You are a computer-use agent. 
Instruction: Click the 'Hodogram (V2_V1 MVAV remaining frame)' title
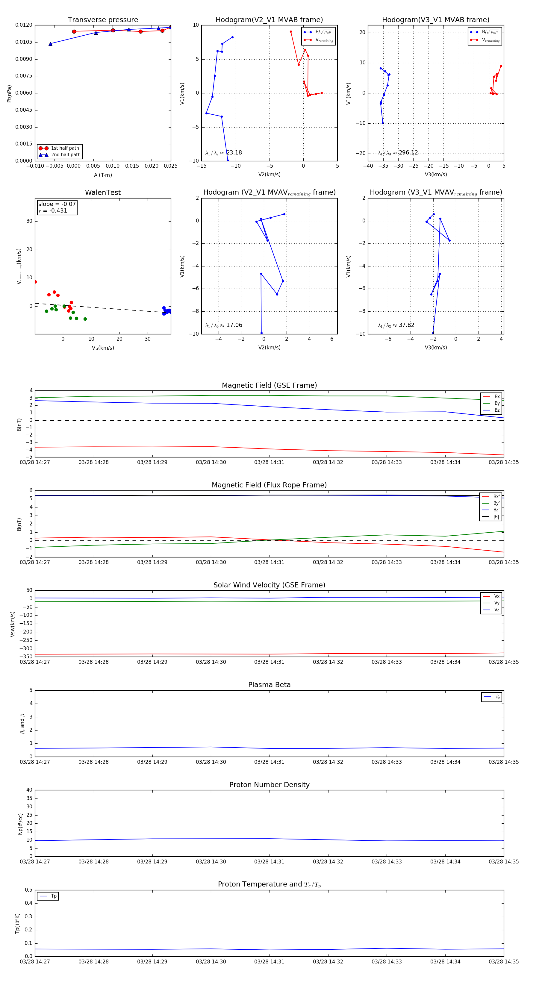269,193
